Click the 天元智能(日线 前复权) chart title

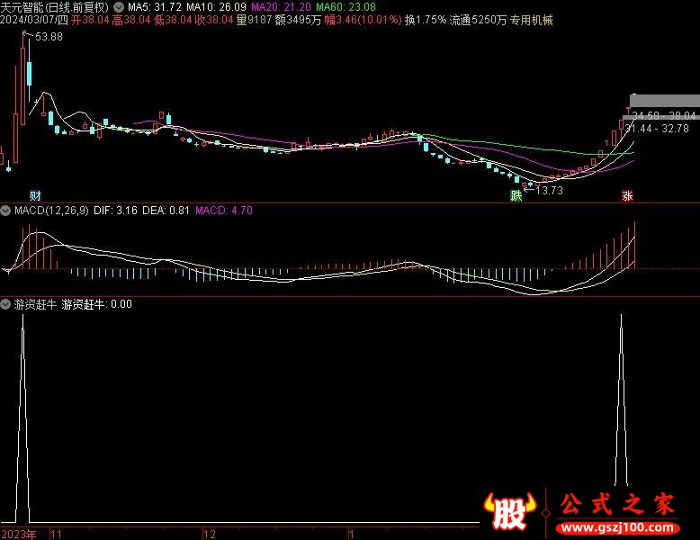tap(56, 6)
